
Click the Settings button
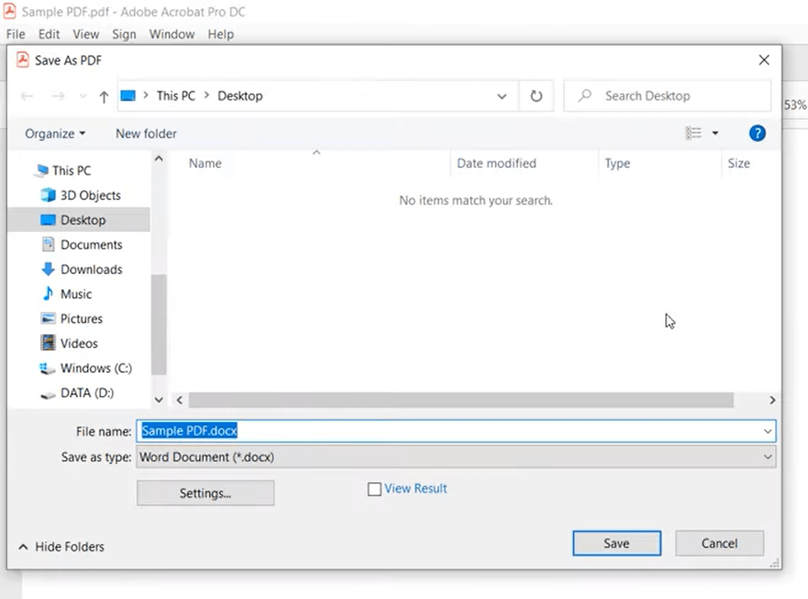(205, 492)
